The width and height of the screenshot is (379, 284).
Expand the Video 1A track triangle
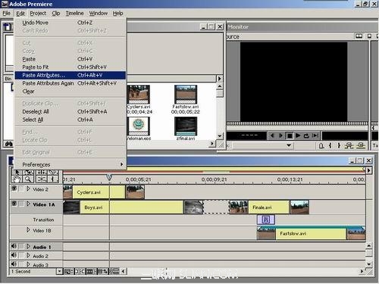pos(28,204)
